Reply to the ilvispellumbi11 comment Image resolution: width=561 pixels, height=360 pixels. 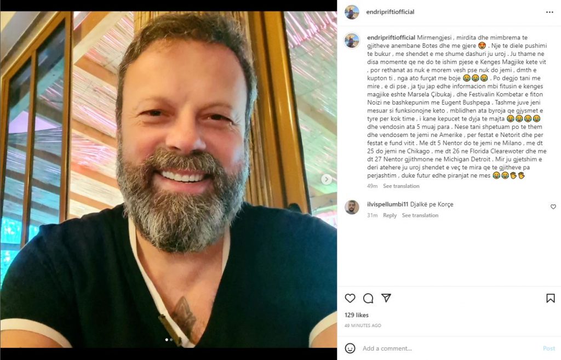390,215
